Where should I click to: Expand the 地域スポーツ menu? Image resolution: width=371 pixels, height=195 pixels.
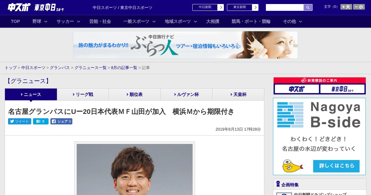(x=181, y=21)
